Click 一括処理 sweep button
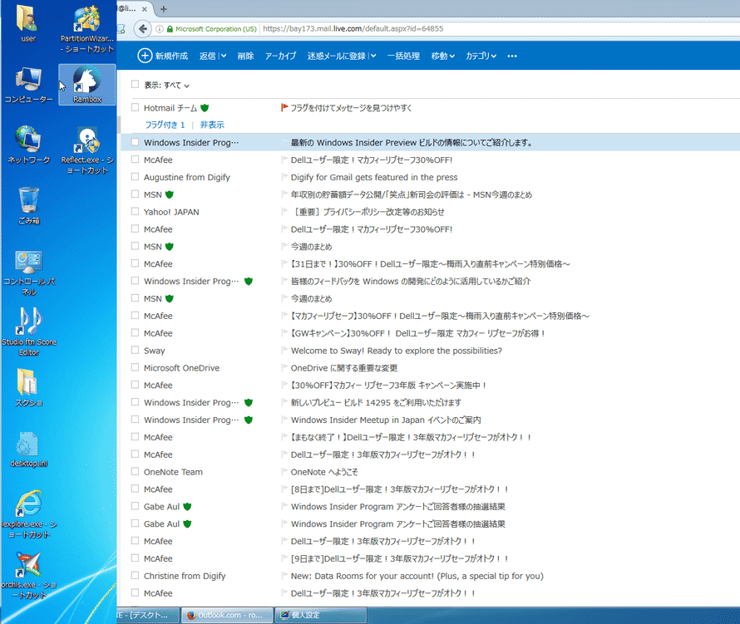740x624 pixels. point(403,57)
